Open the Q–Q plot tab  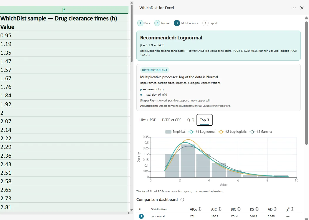tap(191, 120)
